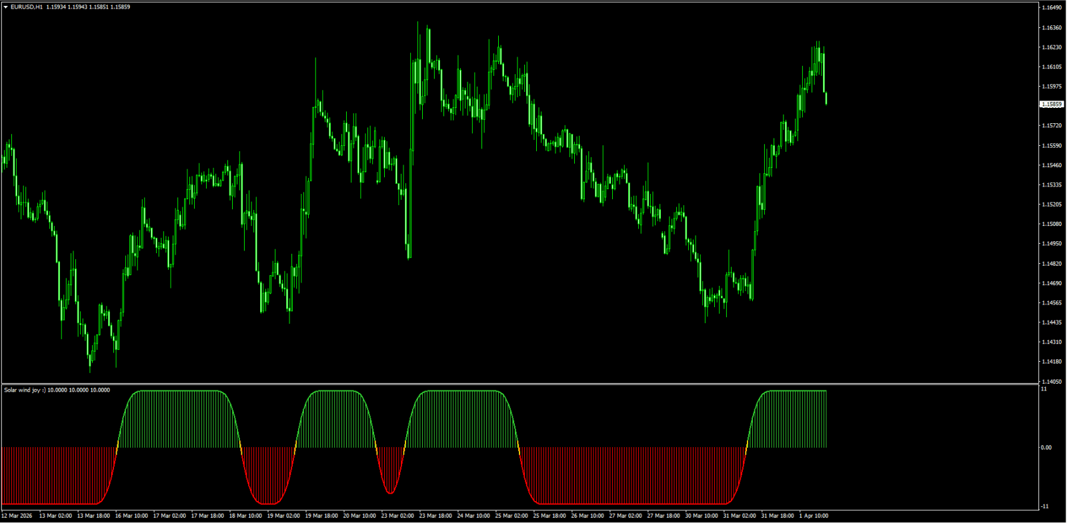Click the 1 Apr 10:00 time label

coord(814,516)
